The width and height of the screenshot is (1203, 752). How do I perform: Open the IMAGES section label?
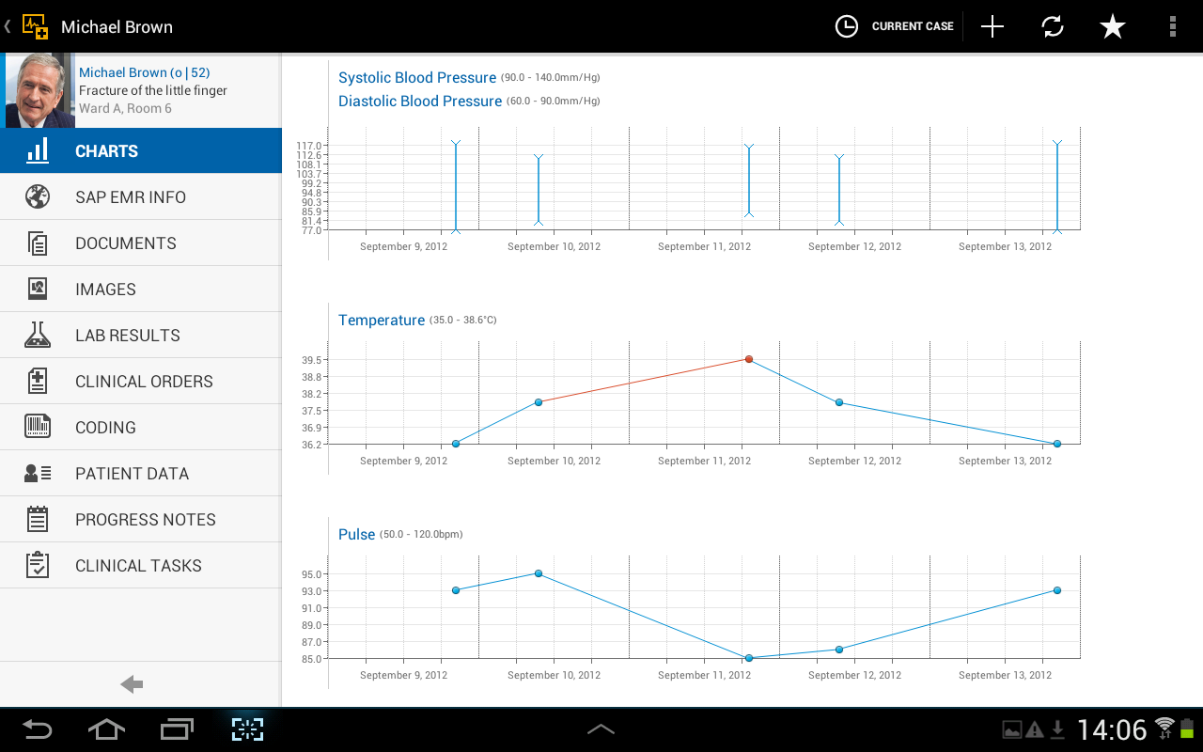(105, 290)
